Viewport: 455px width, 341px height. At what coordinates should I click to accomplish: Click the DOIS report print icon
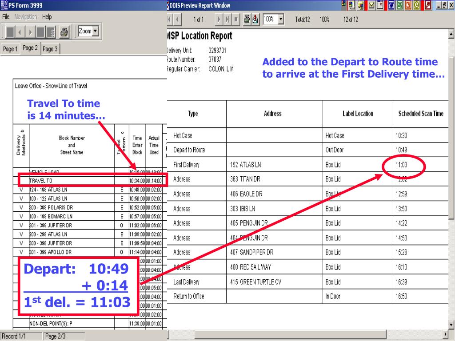click(x=247, y=20)
